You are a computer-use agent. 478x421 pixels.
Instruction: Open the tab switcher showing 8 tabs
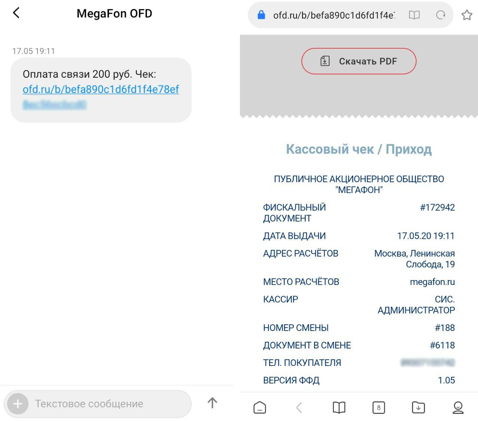tap(379, 407)
